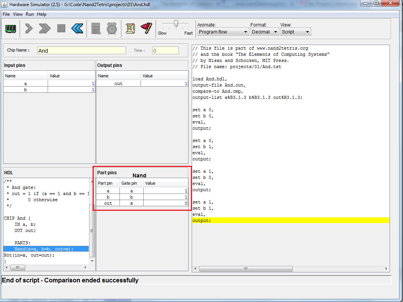
Task: Click the speed slider handle
Action: [x=176, y=24]
